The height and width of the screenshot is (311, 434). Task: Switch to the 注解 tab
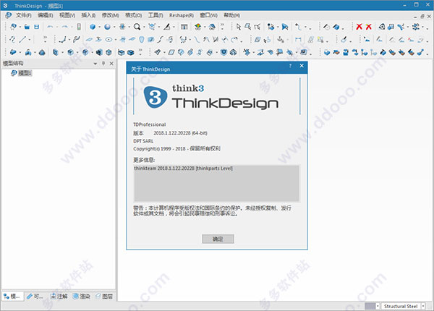coord(59,297)
